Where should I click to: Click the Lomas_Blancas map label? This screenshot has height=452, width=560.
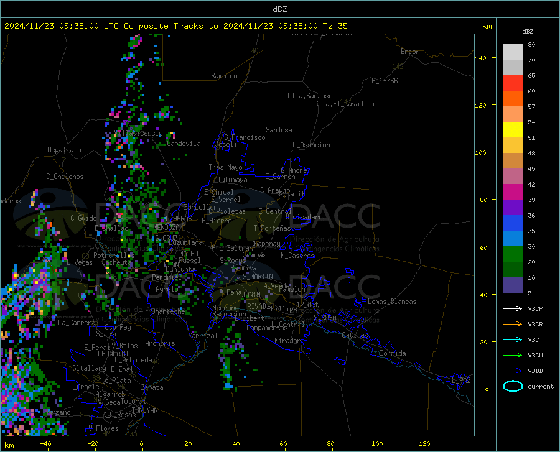tap(392, 302)
